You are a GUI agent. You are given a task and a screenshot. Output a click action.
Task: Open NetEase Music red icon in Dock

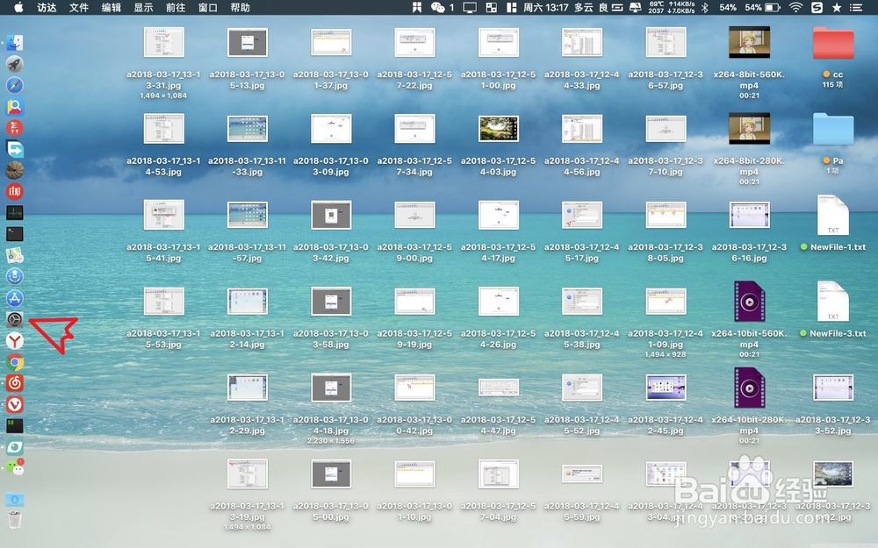15,383
